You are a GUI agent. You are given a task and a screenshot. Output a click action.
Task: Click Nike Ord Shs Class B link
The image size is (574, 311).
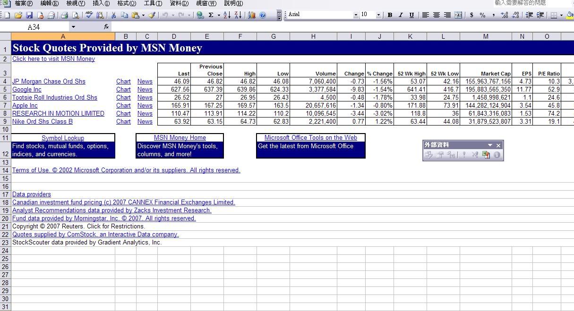(43, 122)
